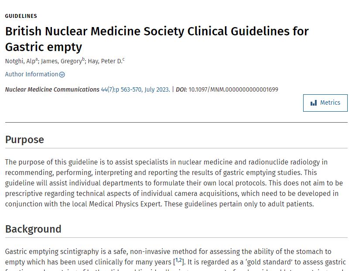Viewport: 359px width, 271px height.
Task: Toggle the Metrics panel open
Action: (x=325, y=103)
